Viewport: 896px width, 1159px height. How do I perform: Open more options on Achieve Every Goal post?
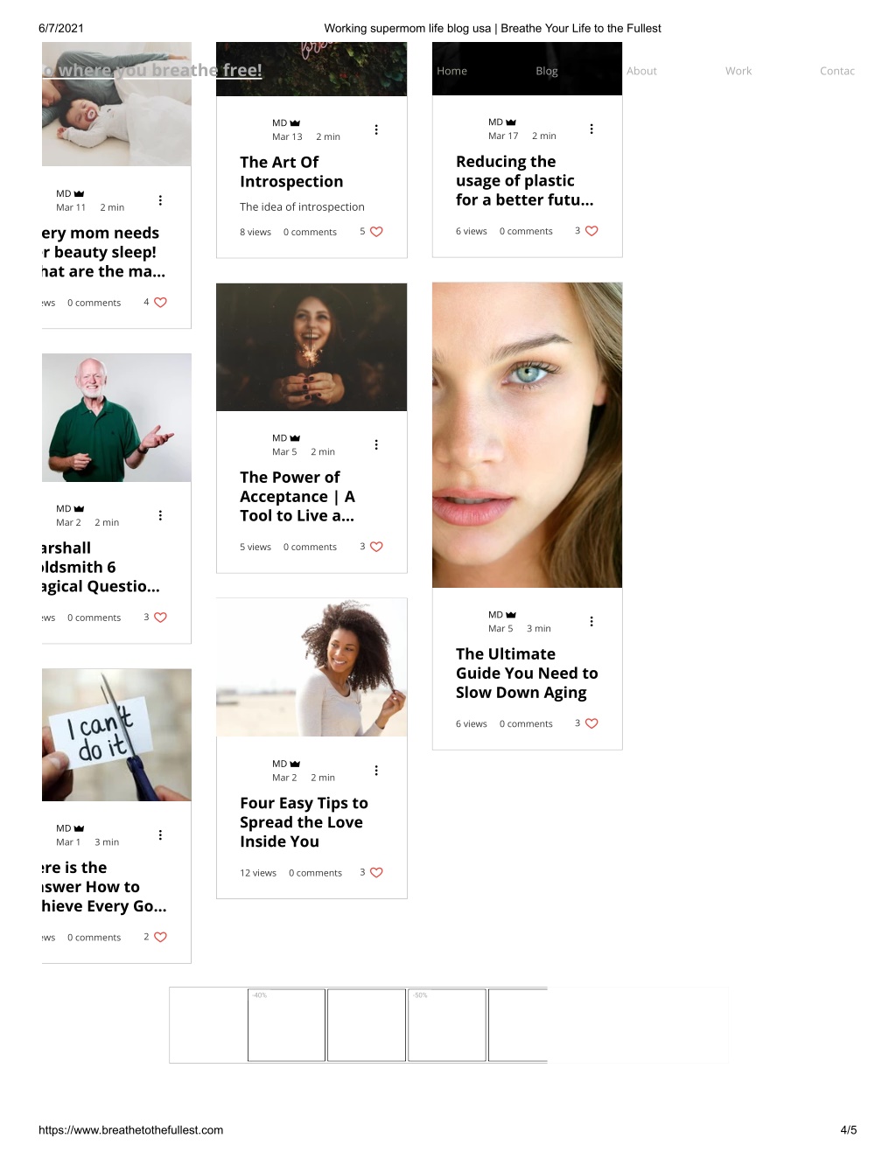pyautogui.click(x=160, y=835)
